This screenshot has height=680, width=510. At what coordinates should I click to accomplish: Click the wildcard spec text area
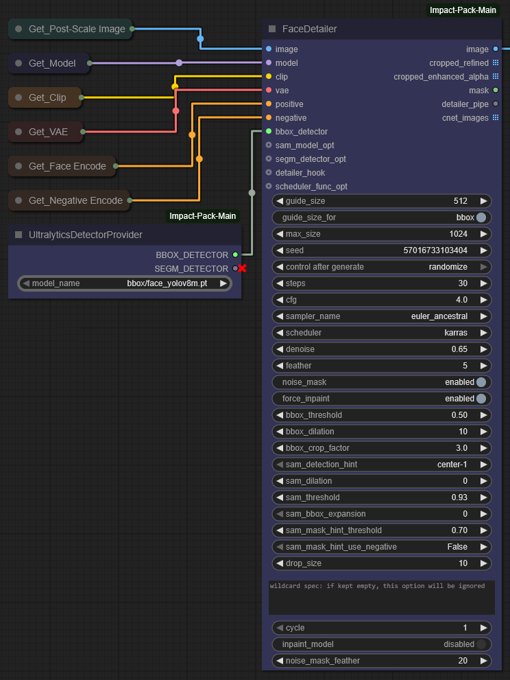(x=382, y=598)
